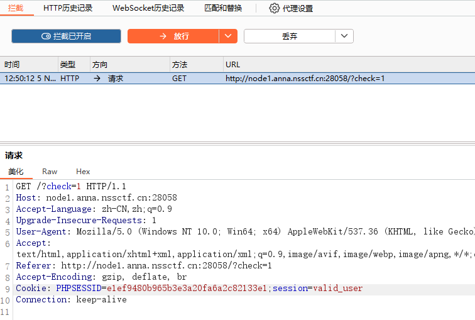Image resolution: width=475 pixels, height=320 pixels.
Task: Switch request view to Raw
Action: tap(50, 171)
